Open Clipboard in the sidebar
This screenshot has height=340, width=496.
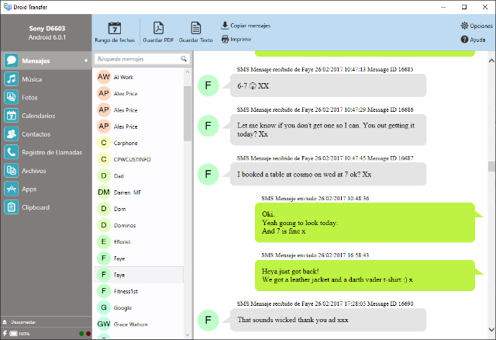tap(36, 207)
